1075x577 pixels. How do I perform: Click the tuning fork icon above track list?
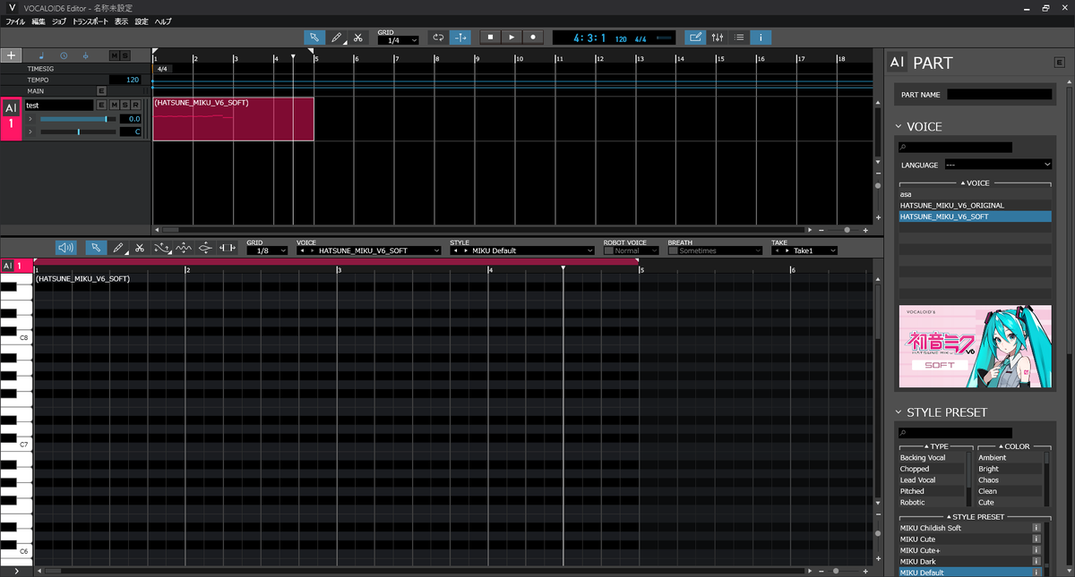(84, 55)
